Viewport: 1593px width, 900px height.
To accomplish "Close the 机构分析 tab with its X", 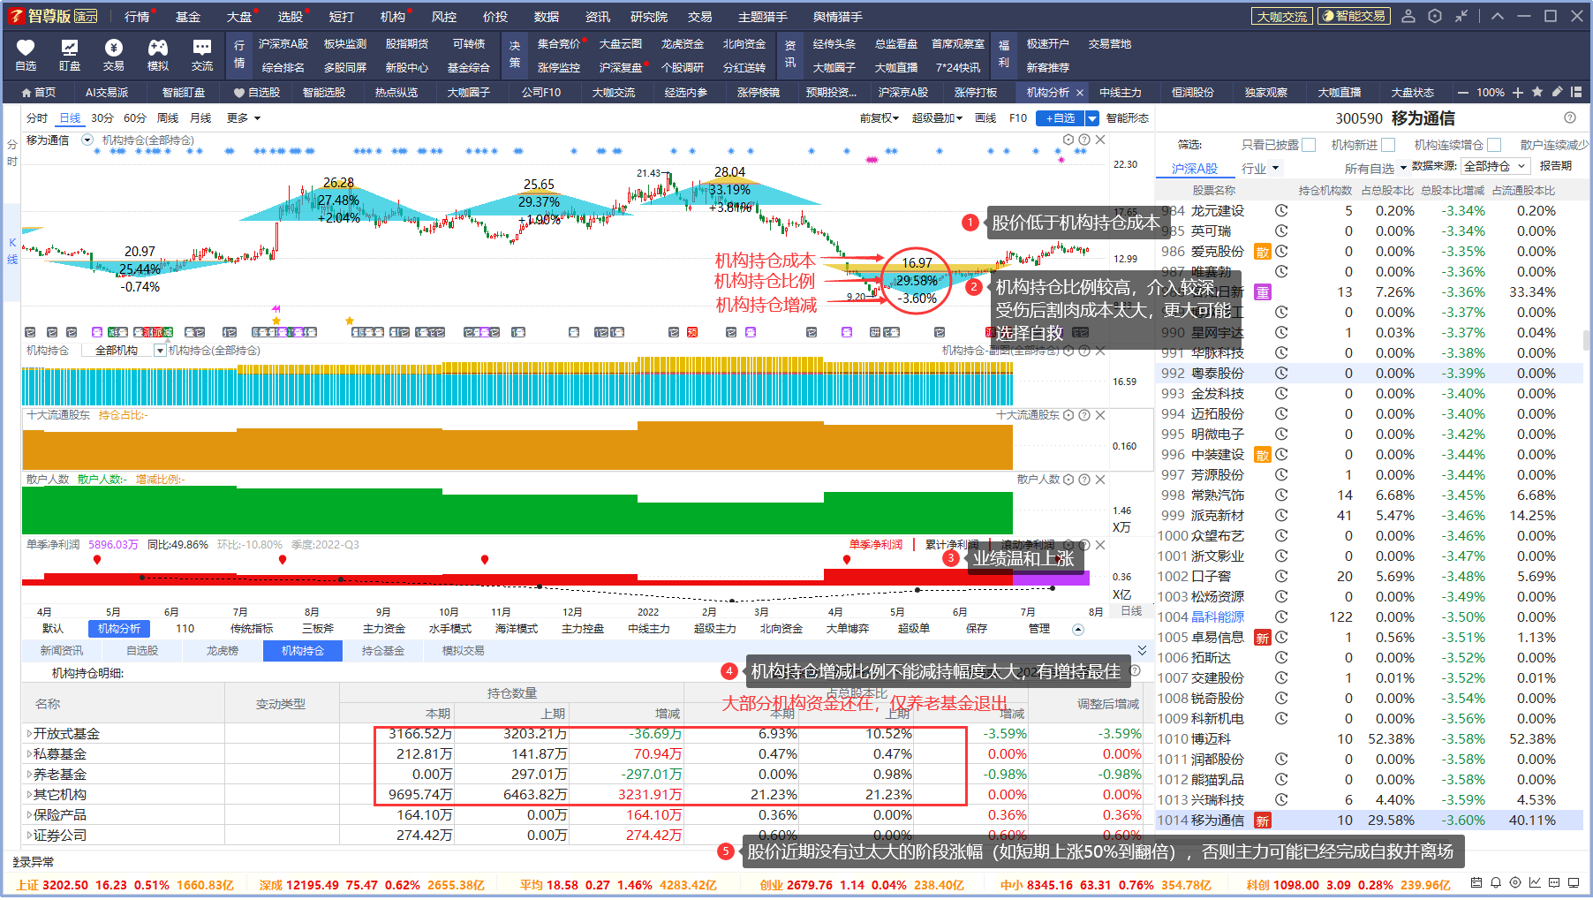I will point(1079,93).
